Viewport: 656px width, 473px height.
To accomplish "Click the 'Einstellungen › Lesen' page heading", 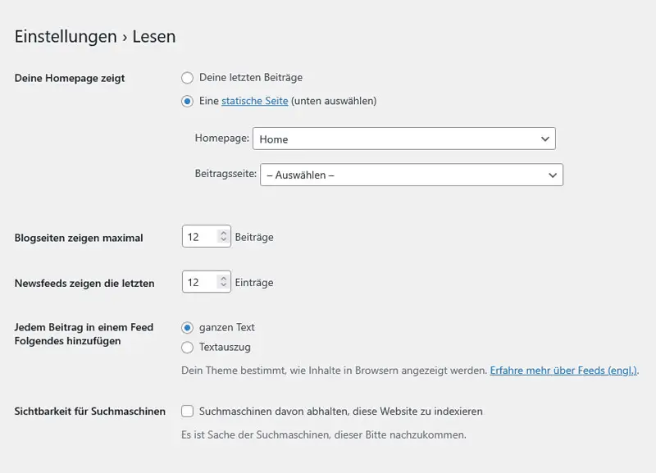I will pos(95,36).
